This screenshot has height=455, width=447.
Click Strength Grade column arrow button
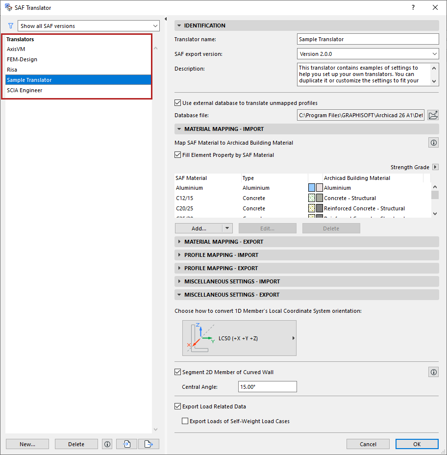[435, 167]
